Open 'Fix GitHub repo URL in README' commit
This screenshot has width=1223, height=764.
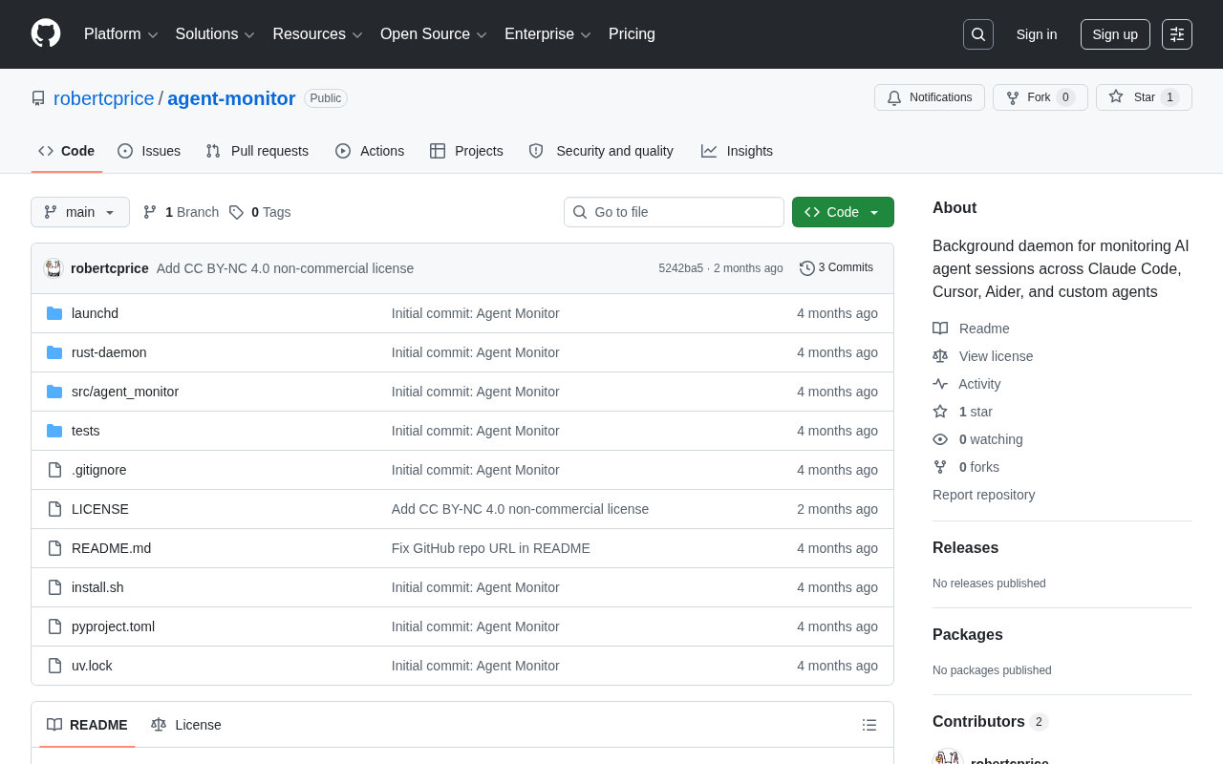[491, 548]
